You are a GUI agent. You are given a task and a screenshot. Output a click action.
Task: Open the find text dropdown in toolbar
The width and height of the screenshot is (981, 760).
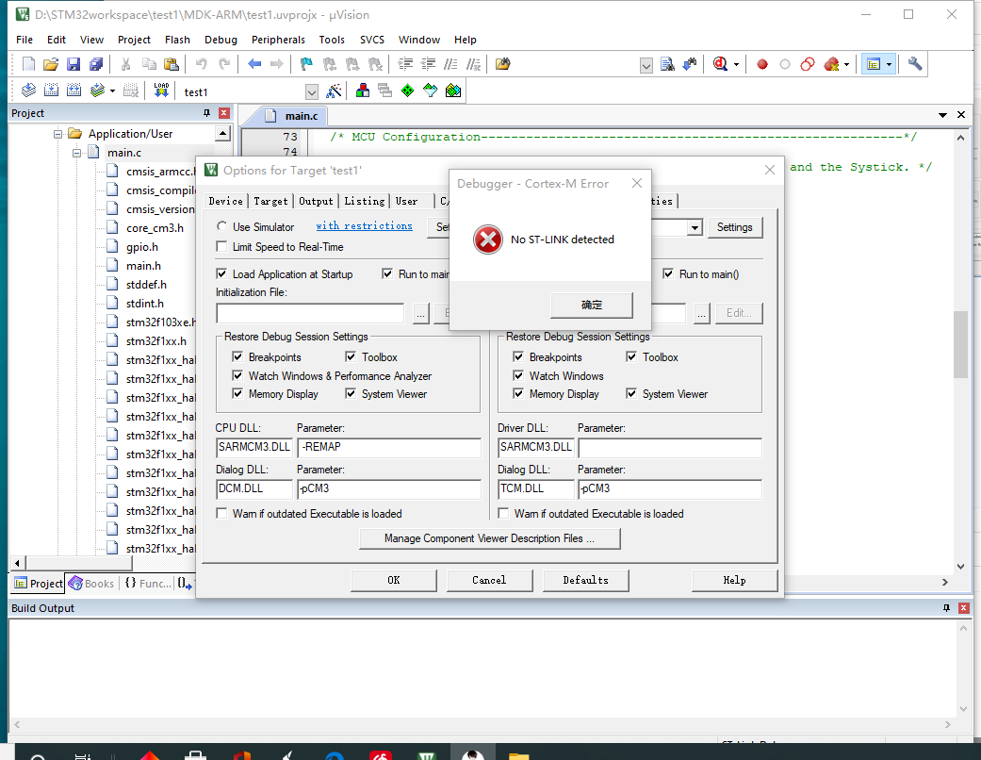[646, 65]
